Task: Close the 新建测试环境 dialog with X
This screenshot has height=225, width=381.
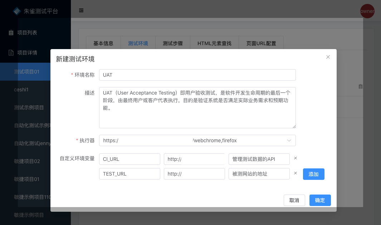Action: coord(328,57)
